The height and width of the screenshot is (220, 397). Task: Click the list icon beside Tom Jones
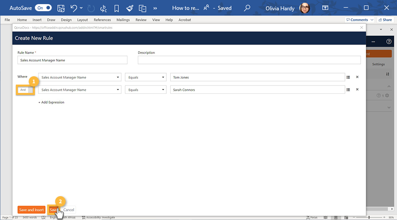coord(348,77)
